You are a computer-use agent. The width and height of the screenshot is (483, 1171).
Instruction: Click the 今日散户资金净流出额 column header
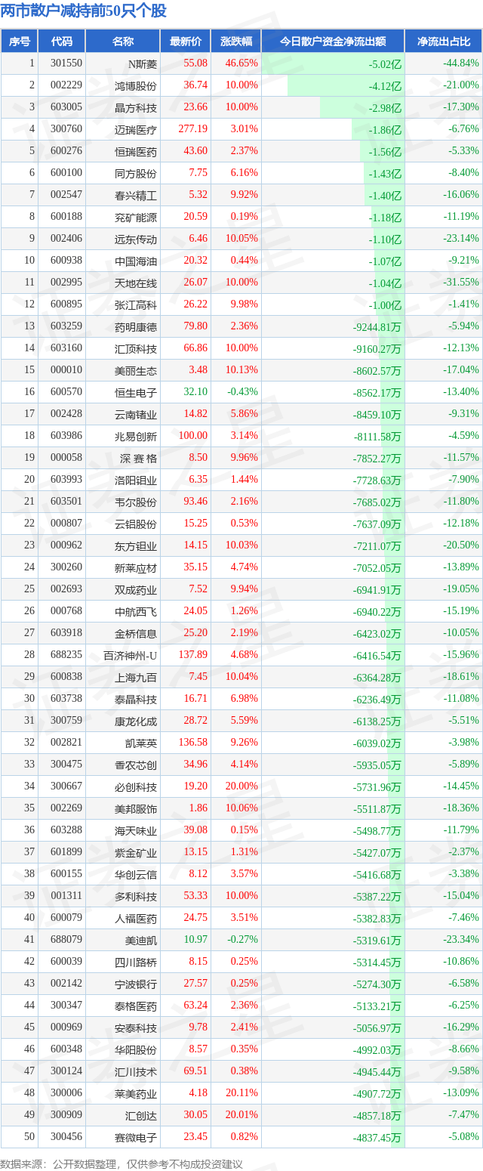point(333,42)
